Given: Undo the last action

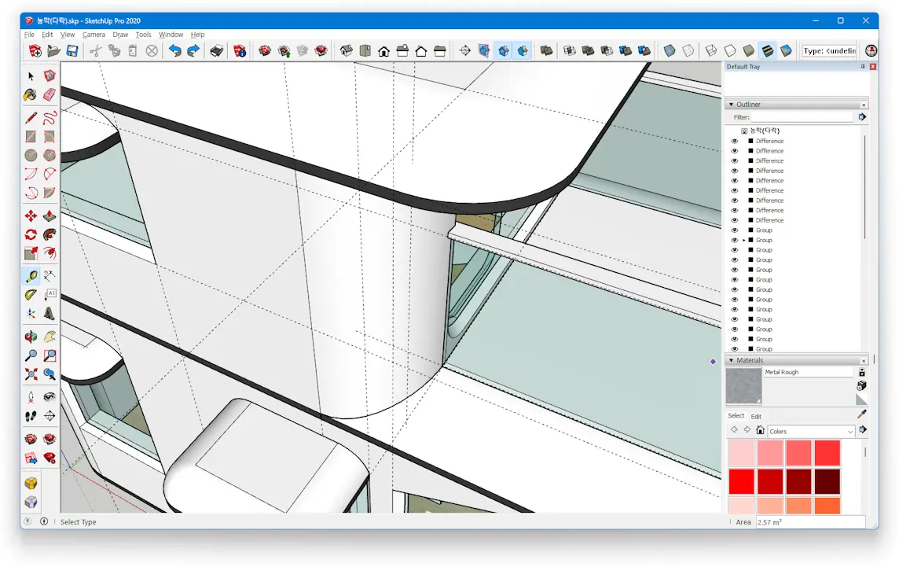Looking at the screenshot, I should 174,51.
